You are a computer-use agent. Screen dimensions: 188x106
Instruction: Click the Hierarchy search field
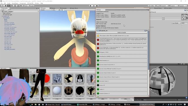pos(23,10)
